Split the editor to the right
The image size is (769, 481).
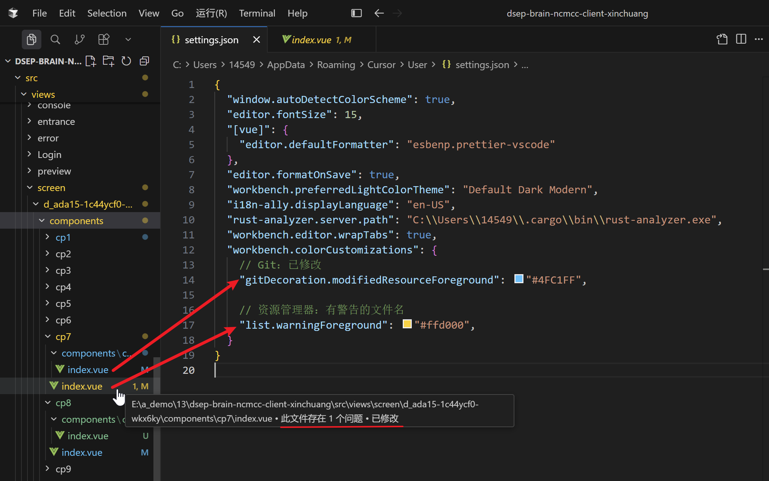tap(741, 39)
